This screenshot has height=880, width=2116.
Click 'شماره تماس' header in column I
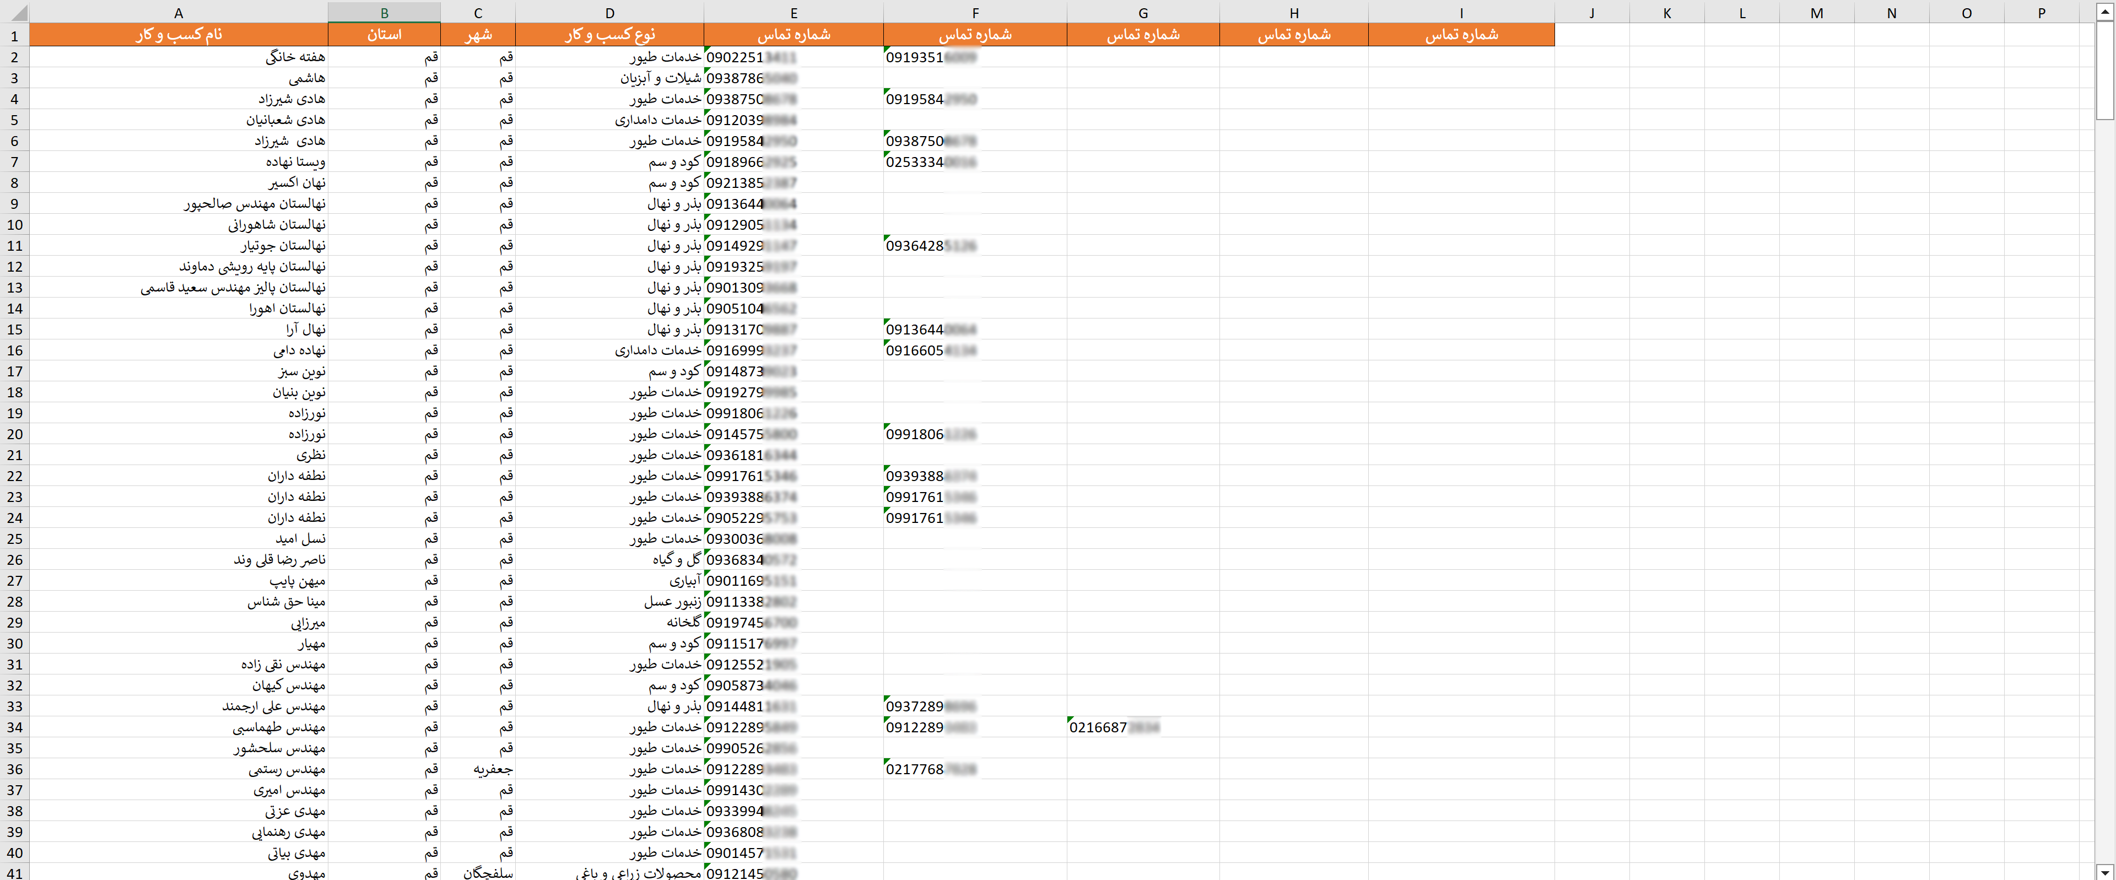click(x=1461, y=35)
